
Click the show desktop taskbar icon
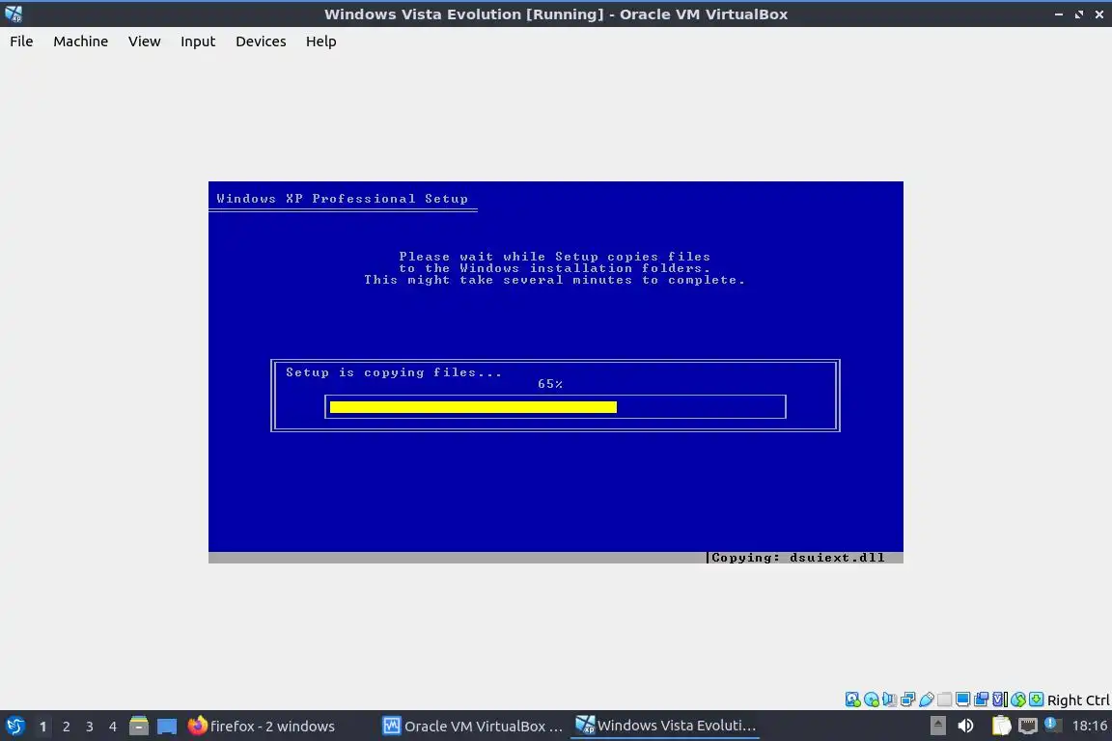pos(167,727)
